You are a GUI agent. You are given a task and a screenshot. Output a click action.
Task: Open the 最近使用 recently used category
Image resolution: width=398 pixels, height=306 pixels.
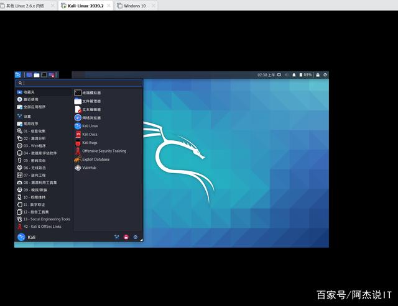tap(44, 99)
